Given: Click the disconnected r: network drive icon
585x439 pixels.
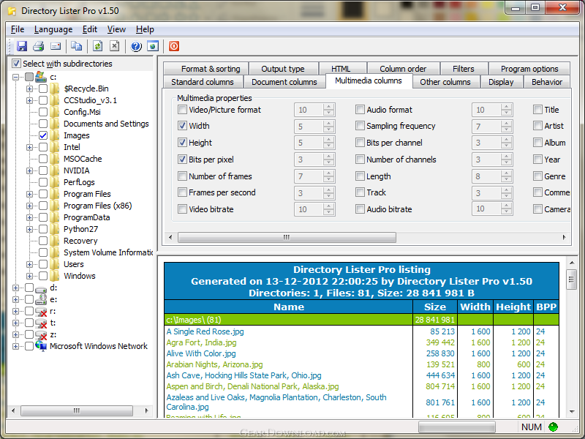Looking at the screenshot, I should pyautogui.click(x=41, y=312).
